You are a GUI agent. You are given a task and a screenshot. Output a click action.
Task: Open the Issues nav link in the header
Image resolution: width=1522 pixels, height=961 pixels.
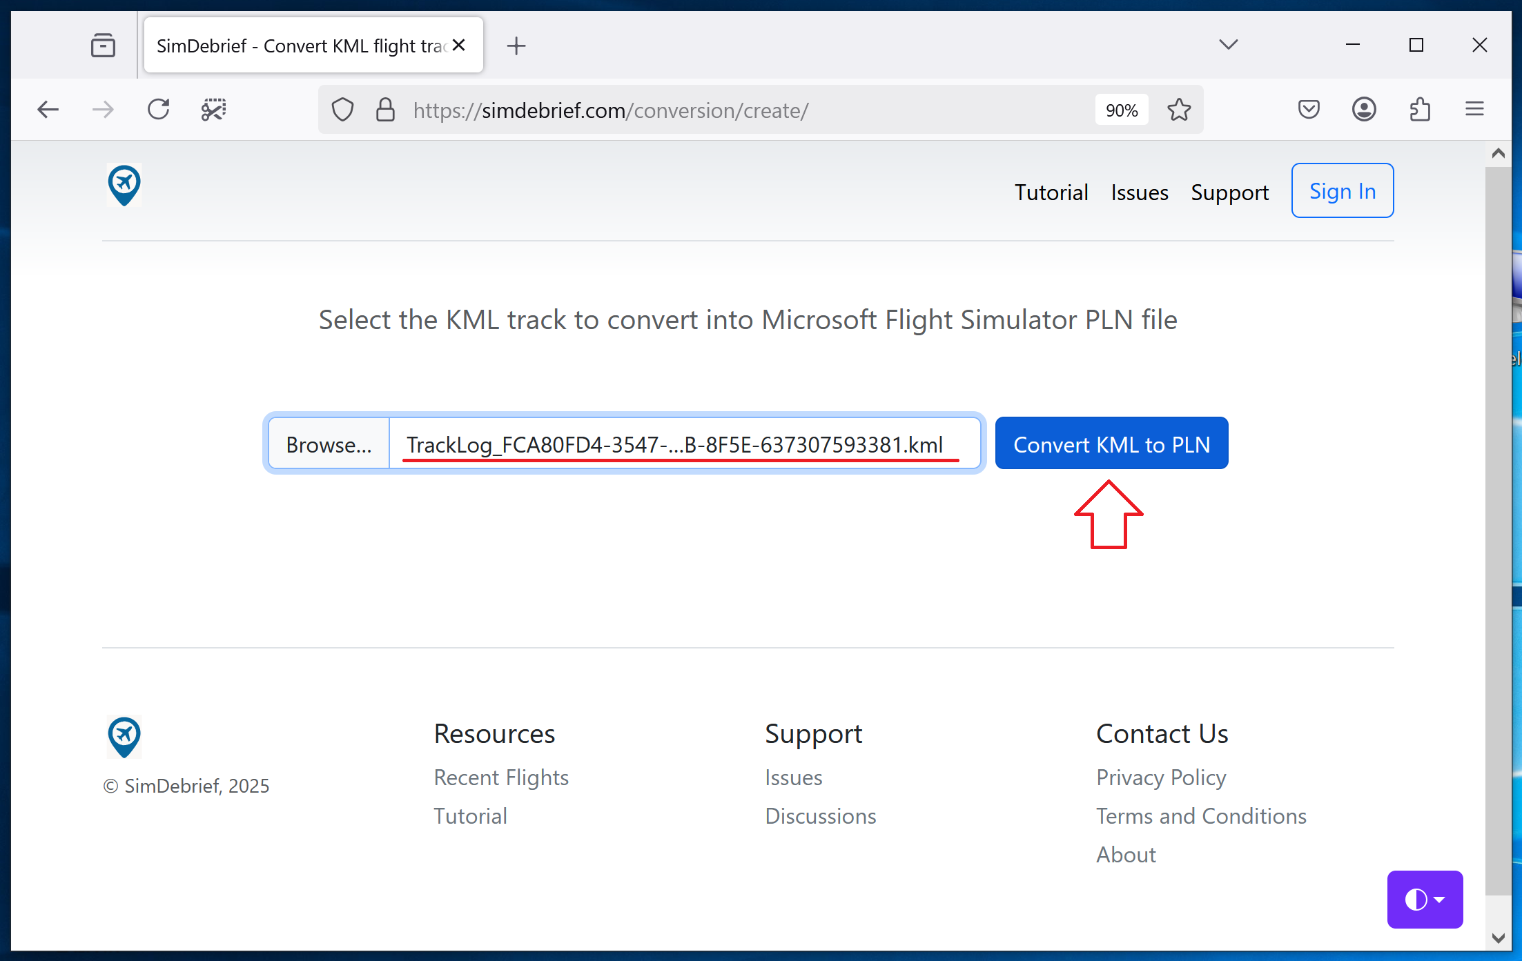click(x=1140, y=192)
